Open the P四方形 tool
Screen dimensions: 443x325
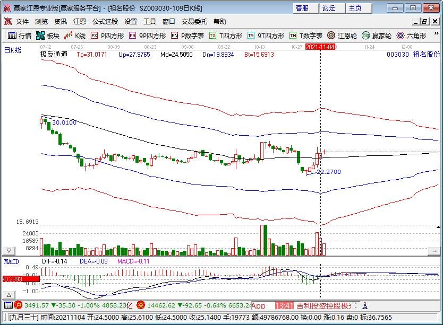click(107, 36)
